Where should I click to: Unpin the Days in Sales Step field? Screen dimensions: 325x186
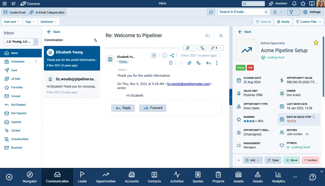pyautogui.click(x=314, y=117)
